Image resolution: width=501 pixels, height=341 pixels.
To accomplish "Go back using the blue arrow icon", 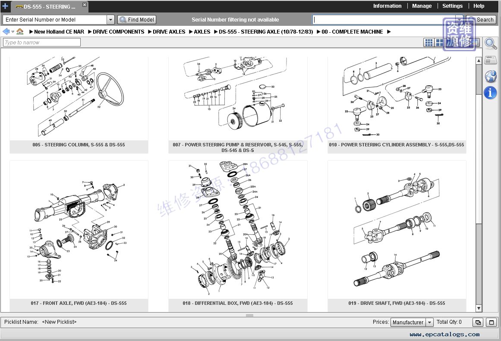I will pos(6,31).
